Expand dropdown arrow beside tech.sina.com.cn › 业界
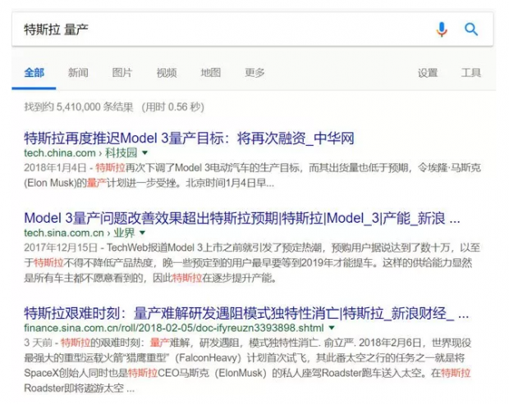This screenshot has width=509, height=404. coord(142,232)
